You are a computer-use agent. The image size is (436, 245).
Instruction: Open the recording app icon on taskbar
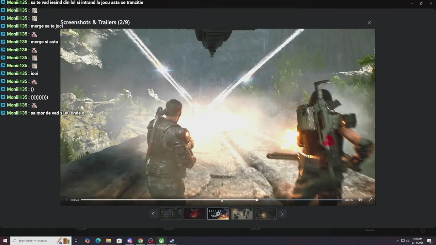(151, 241)
